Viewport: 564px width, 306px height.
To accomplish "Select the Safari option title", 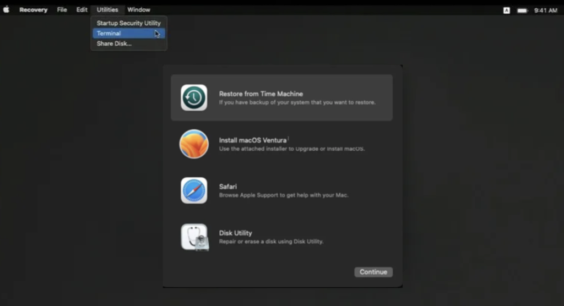I will point(227,187).
